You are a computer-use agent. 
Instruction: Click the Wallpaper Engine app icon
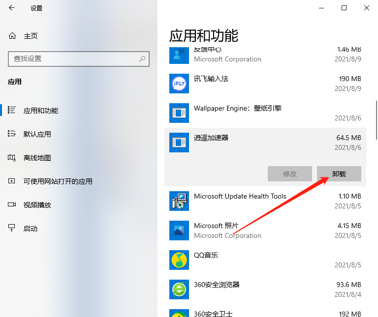(179, 113)
